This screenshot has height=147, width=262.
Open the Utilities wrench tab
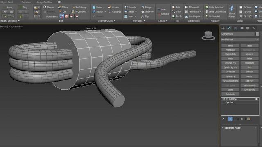254,28
